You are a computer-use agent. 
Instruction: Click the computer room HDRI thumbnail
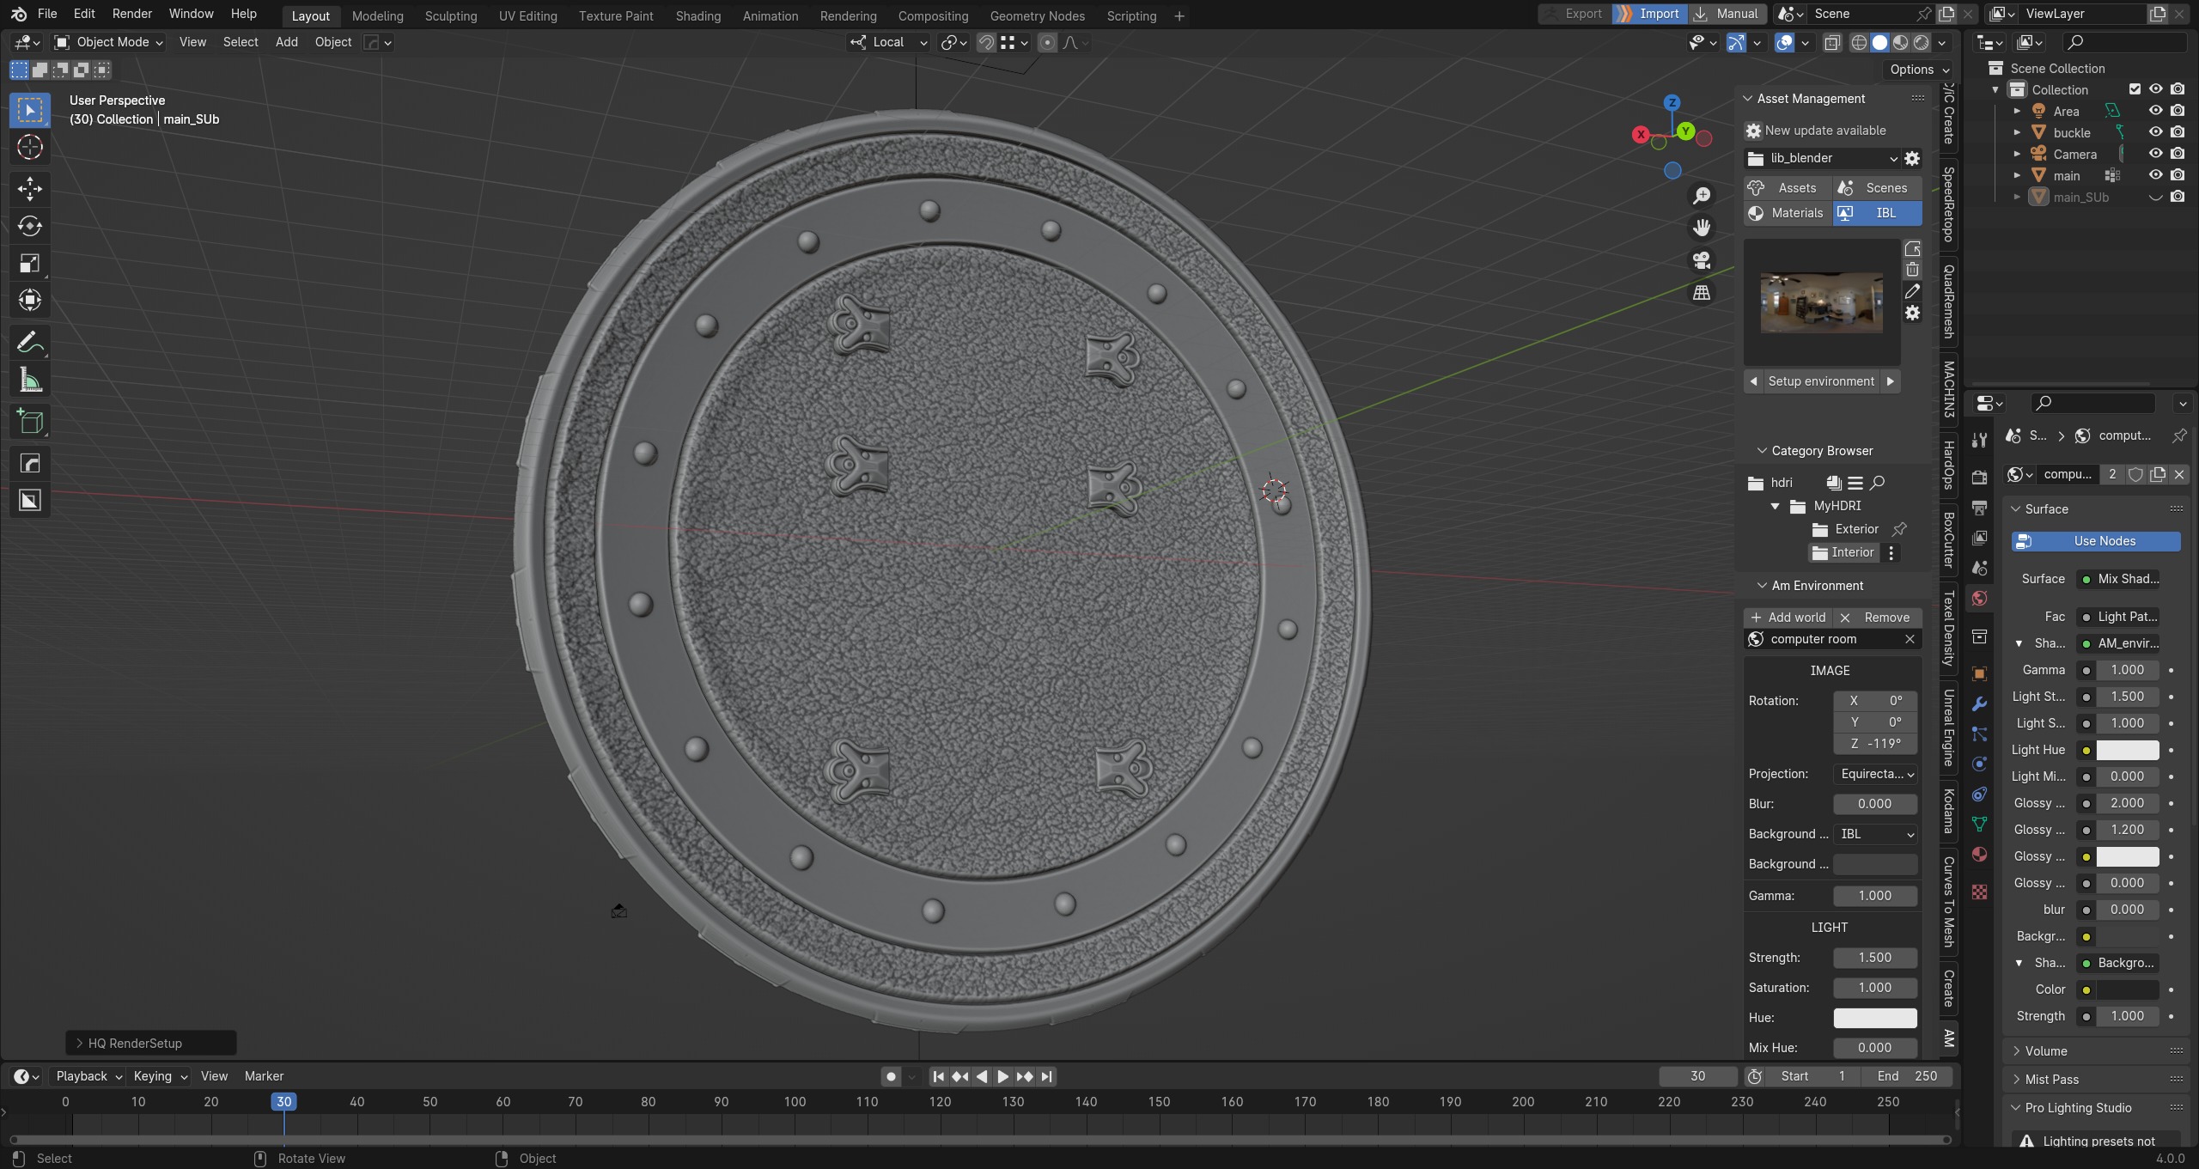tap(1821, 302)
